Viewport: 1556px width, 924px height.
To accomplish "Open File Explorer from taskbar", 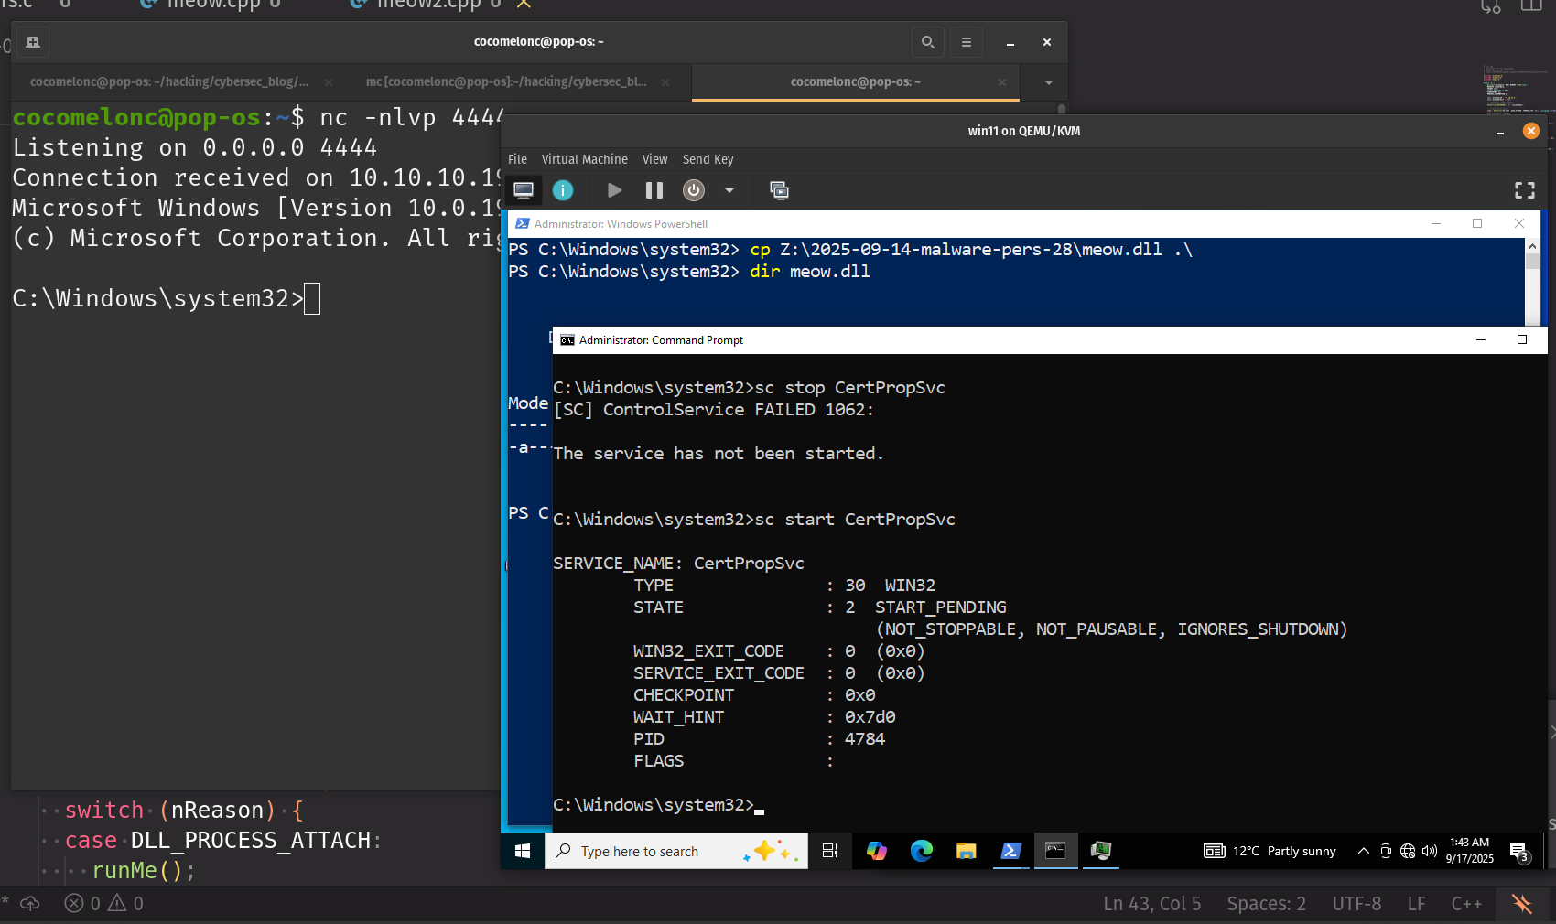I will pyautogui.click(x=966, y=851).
